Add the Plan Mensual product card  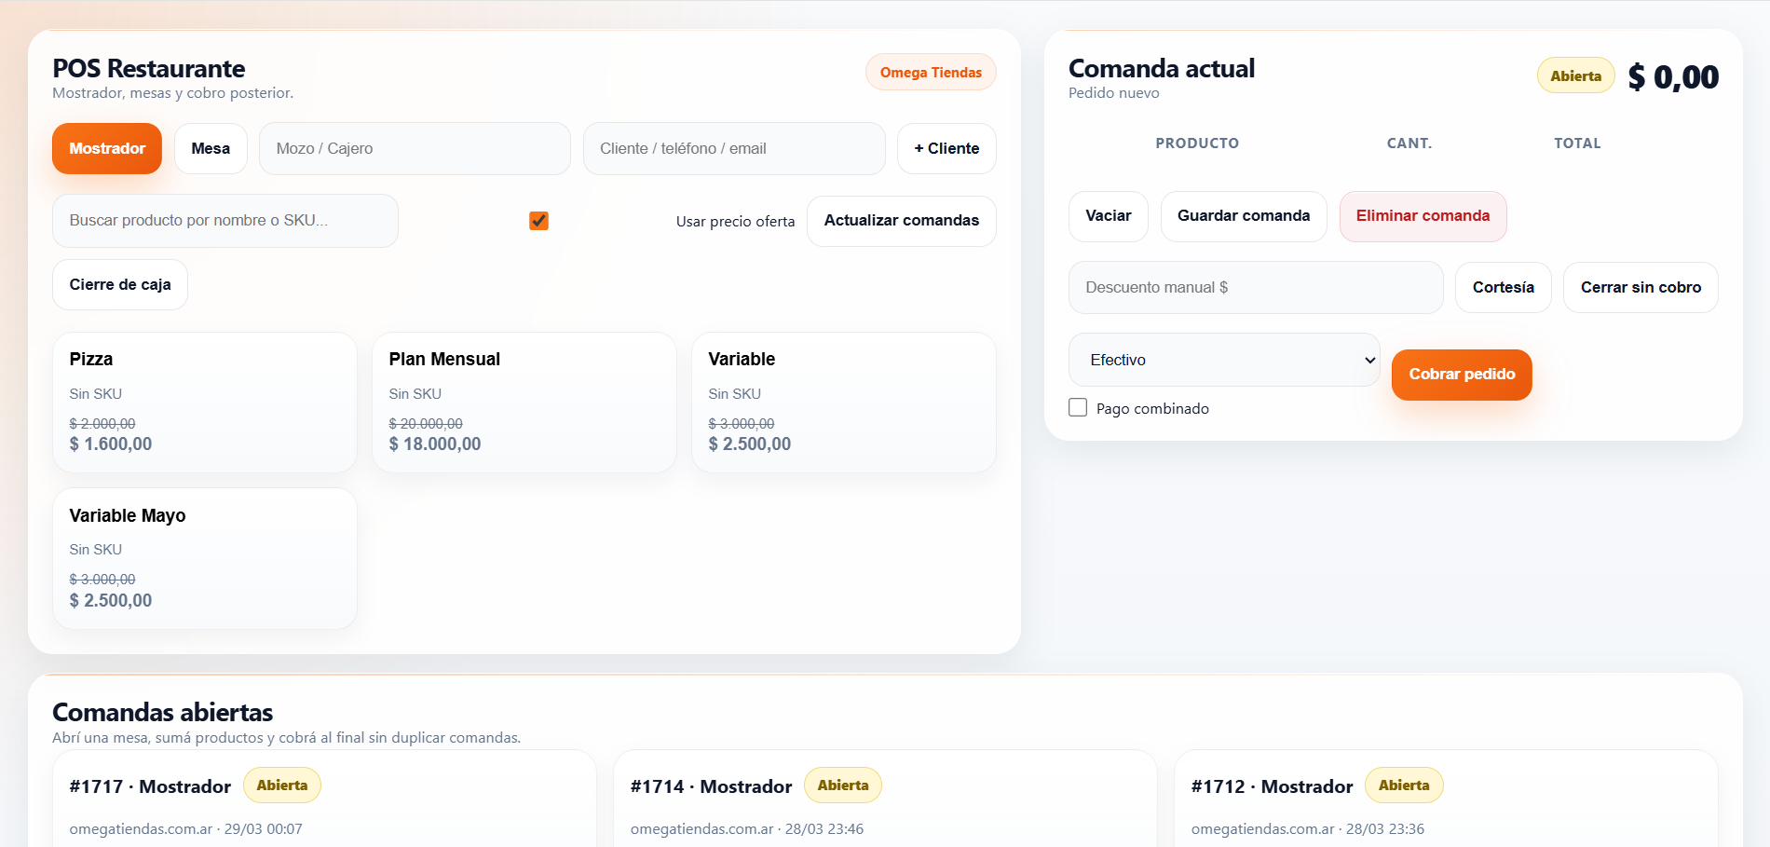click(x=524, y=403)
